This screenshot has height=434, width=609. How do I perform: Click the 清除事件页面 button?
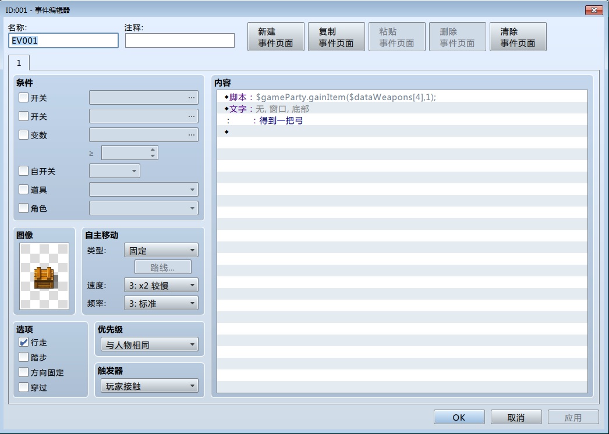[518, 37]
